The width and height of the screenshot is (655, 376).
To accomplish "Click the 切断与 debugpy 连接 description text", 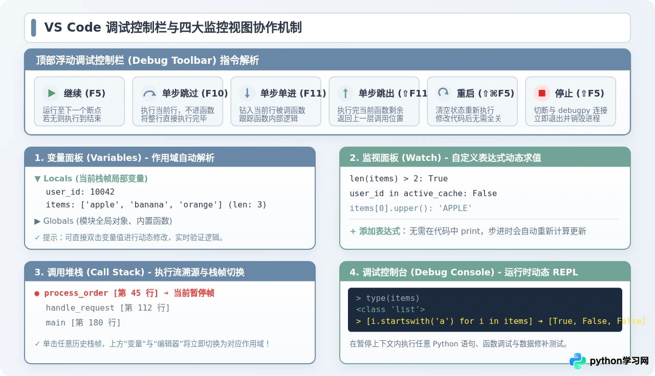I will 571,110.
